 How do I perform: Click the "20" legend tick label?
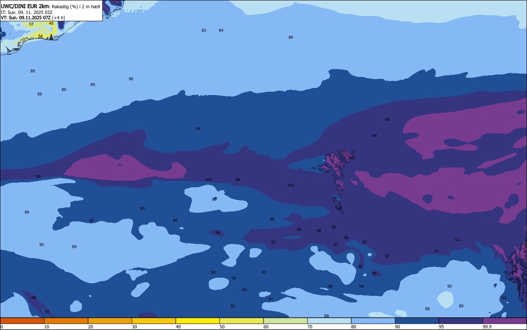coord(91,327)
